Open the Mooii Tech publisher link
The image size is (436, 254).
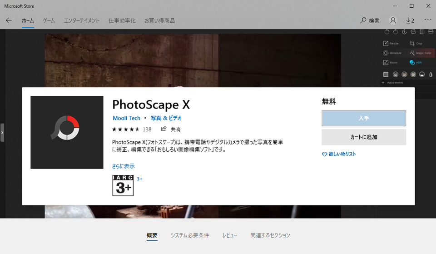tap(127, 118)
